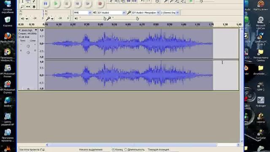Click the input meter microphone icon
Screen dimensions: 270x152
tap(48, 19)
